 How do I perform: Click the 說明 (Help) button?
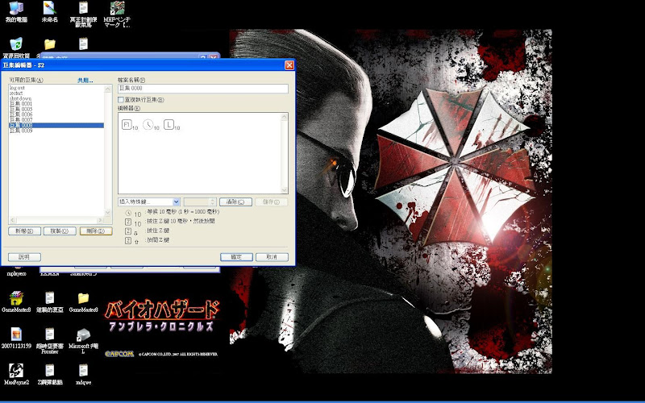[x=24, y=257]
